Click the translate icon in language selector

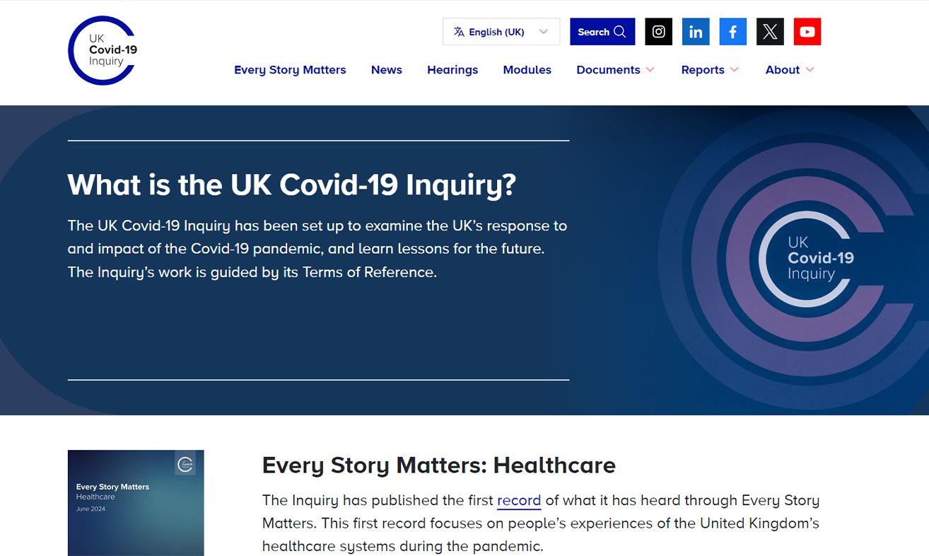click(459, 32)
